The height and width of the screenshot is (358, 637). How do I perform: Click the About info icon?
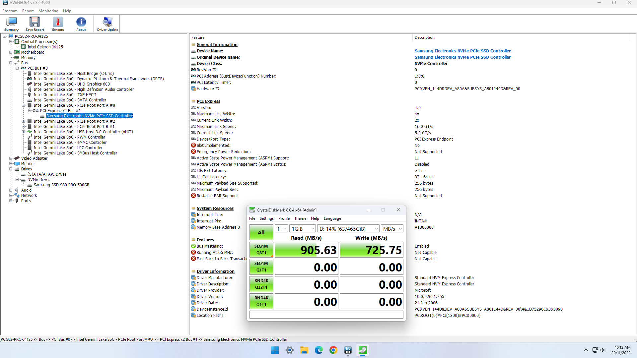[x=81, y=24]
